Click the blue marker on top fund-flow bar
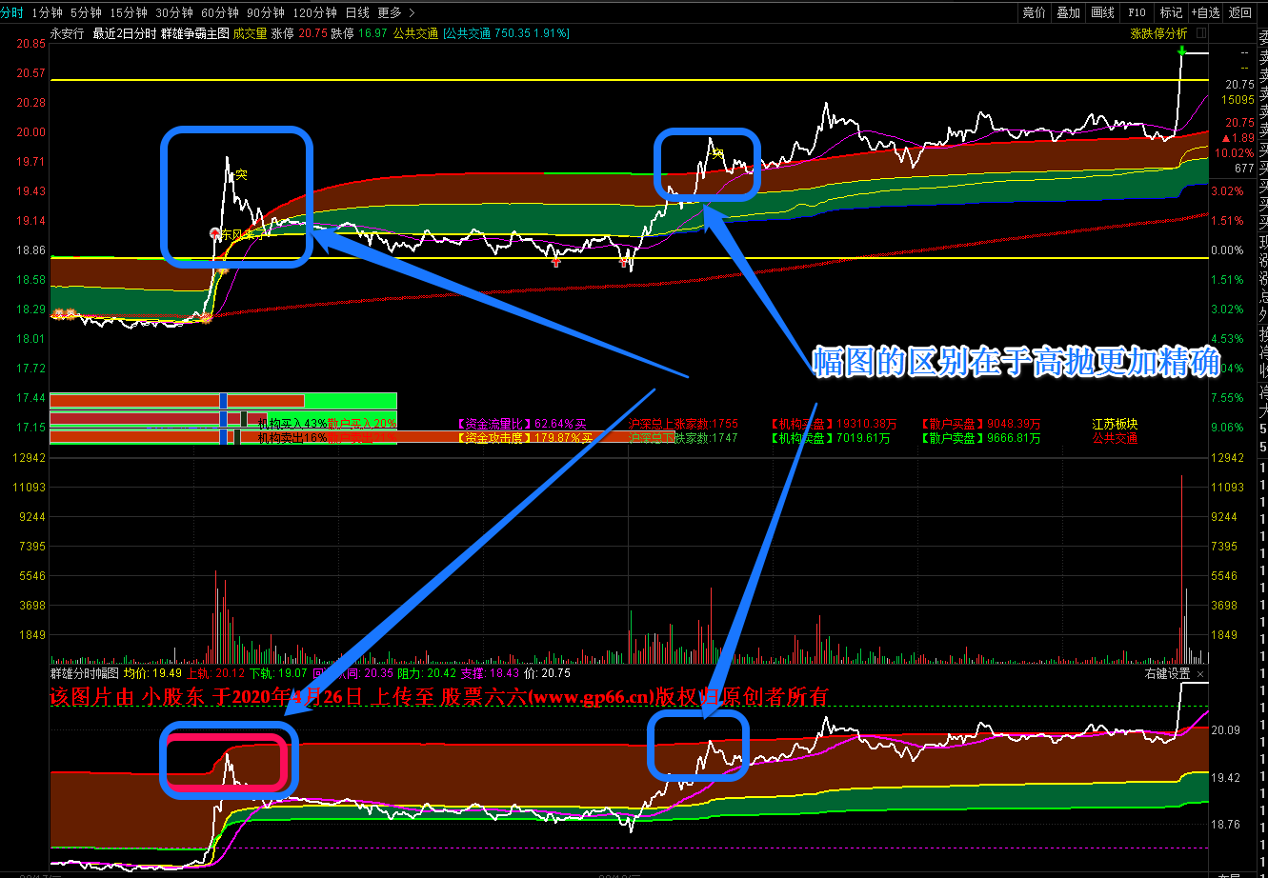 tap(224, 400)
